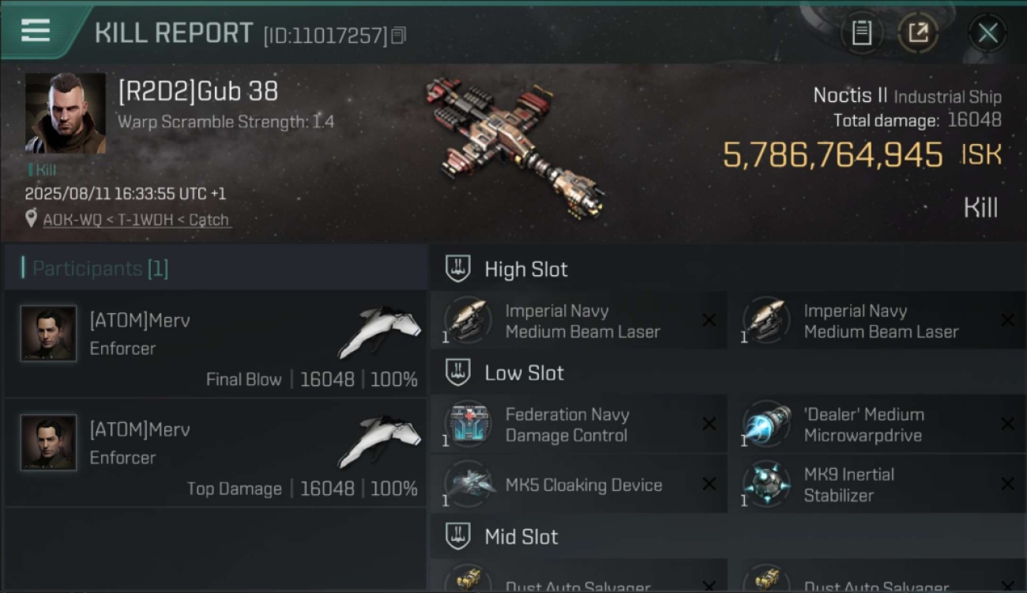Click the Gub 38 pilot portrait
Image resolution: width=1027 pixels, height=593 pixels.
click(x=66, y=113)
